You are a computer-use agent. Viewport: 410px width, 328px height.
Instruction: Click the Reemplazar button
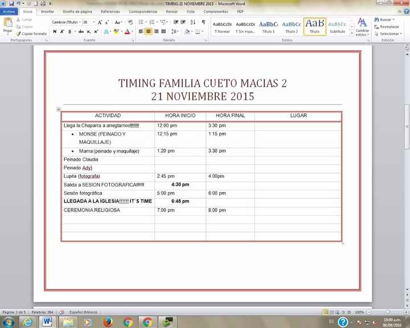tap(387, 27)
